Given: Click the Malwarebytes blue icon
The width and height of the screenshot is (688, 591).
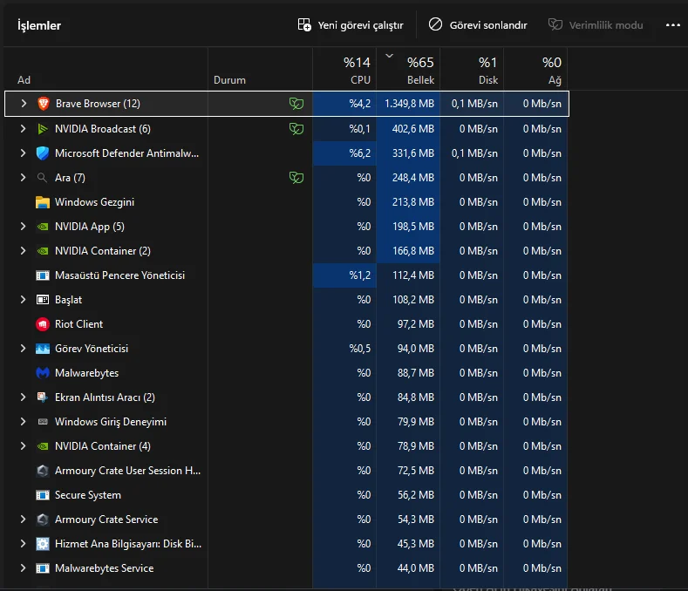Looking at the screenshot, I should click(x=43, y=373).
